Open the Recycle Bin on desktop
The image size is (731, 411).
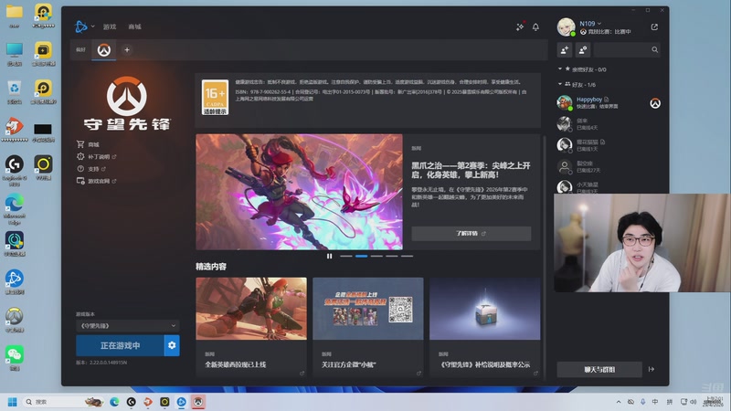point(15,92)
